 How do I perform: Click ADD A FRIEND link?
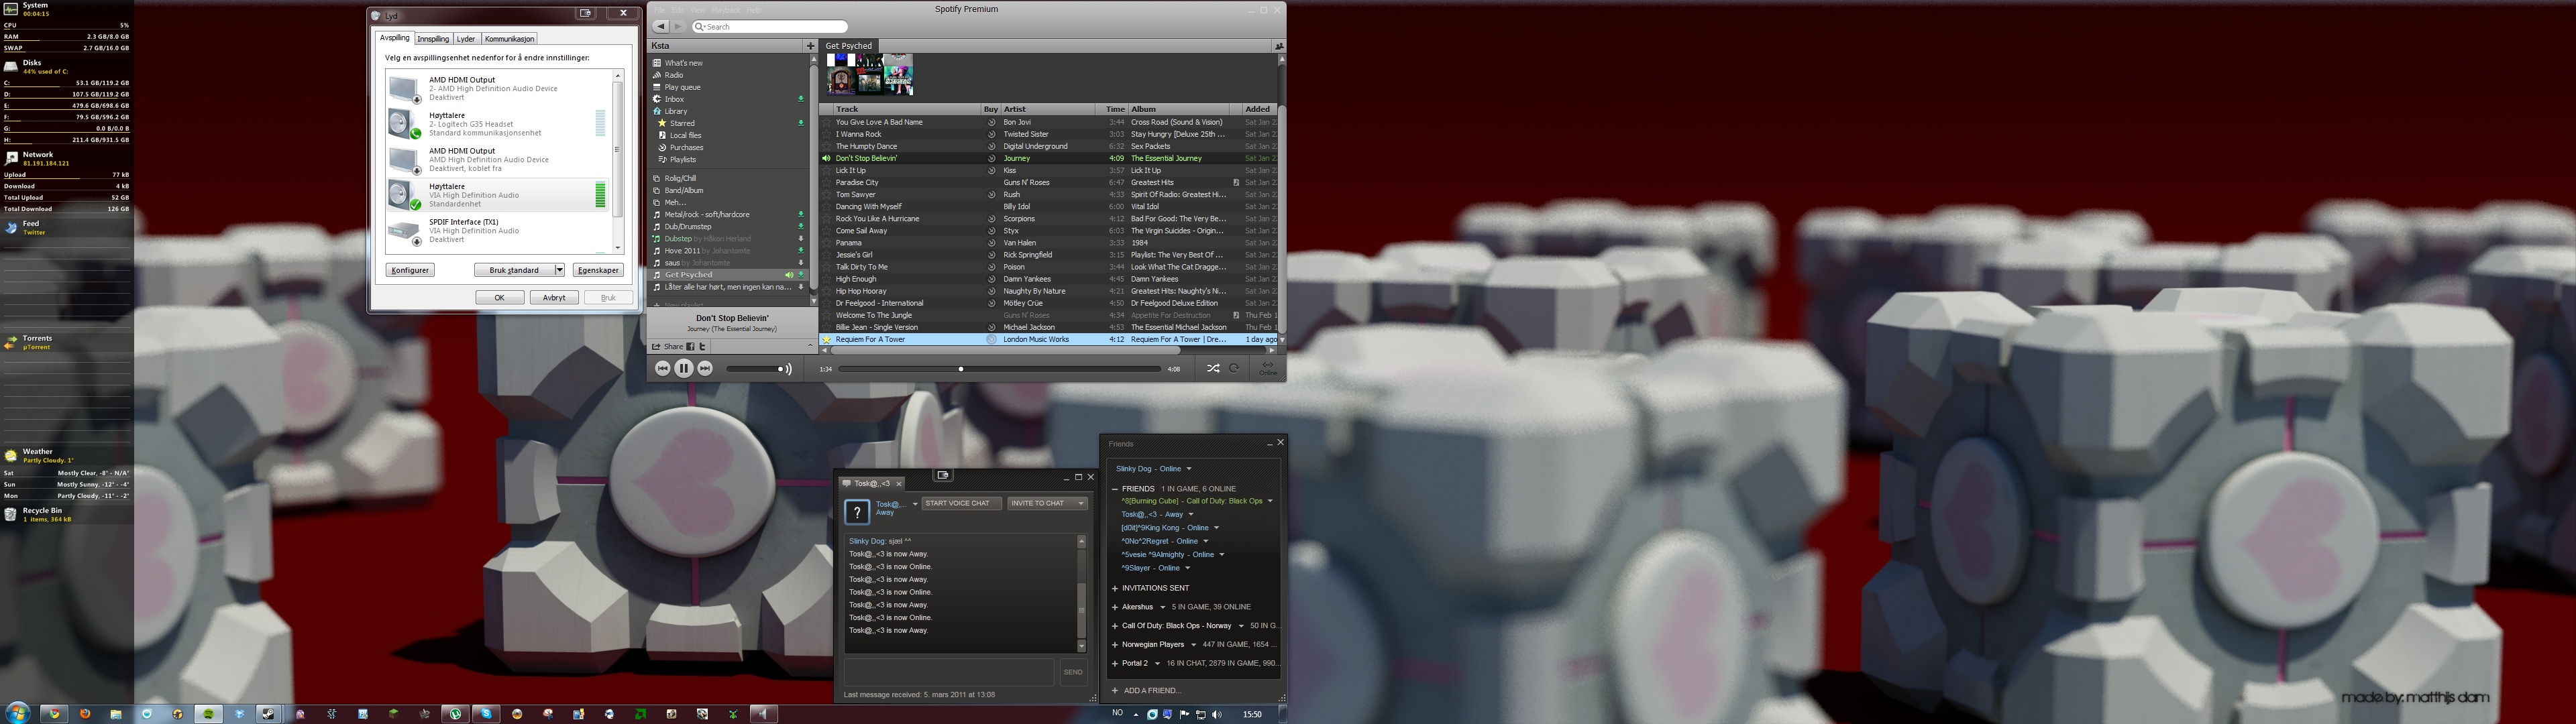click(x=1151, y=690)
